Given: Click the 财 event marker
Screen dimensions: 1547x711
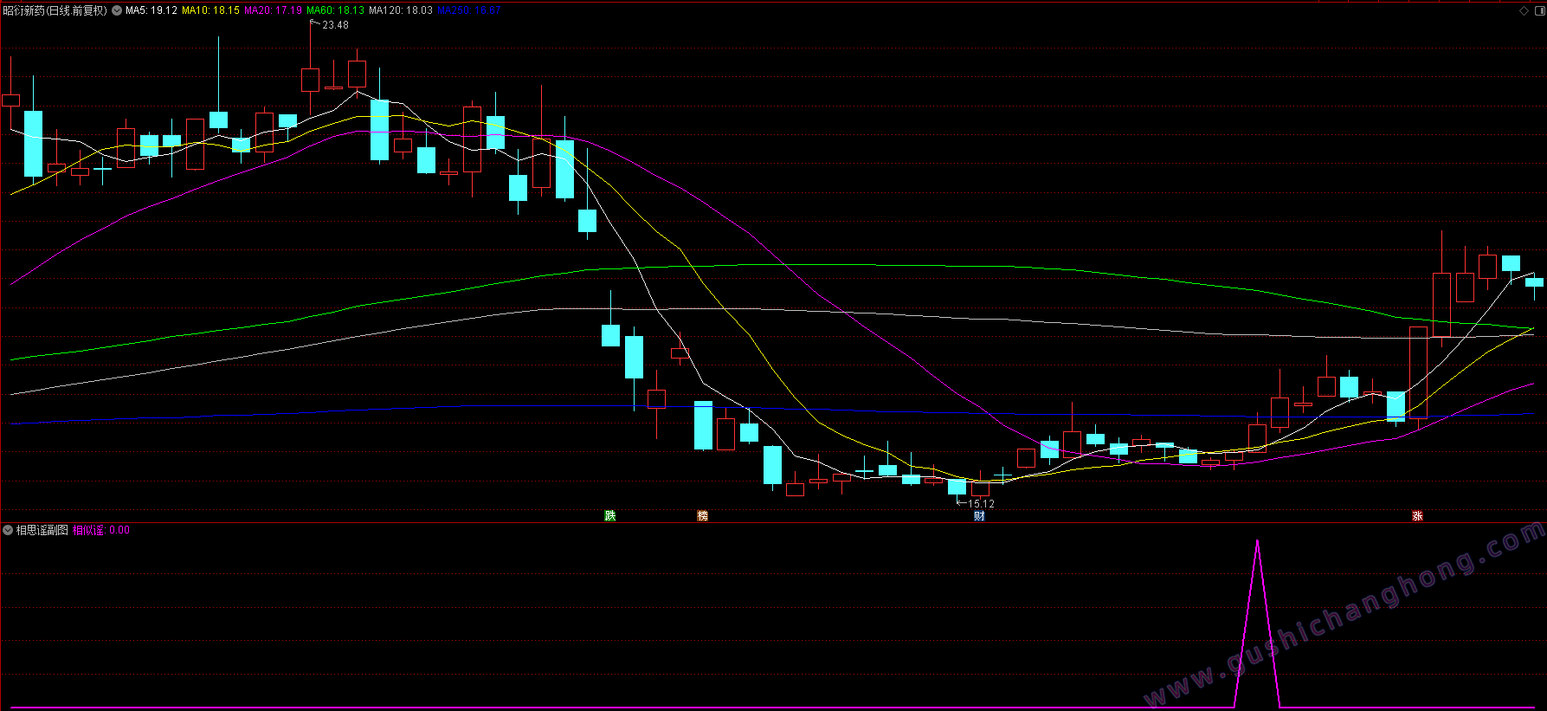Looking at the screenshot, I should point(980,515).
